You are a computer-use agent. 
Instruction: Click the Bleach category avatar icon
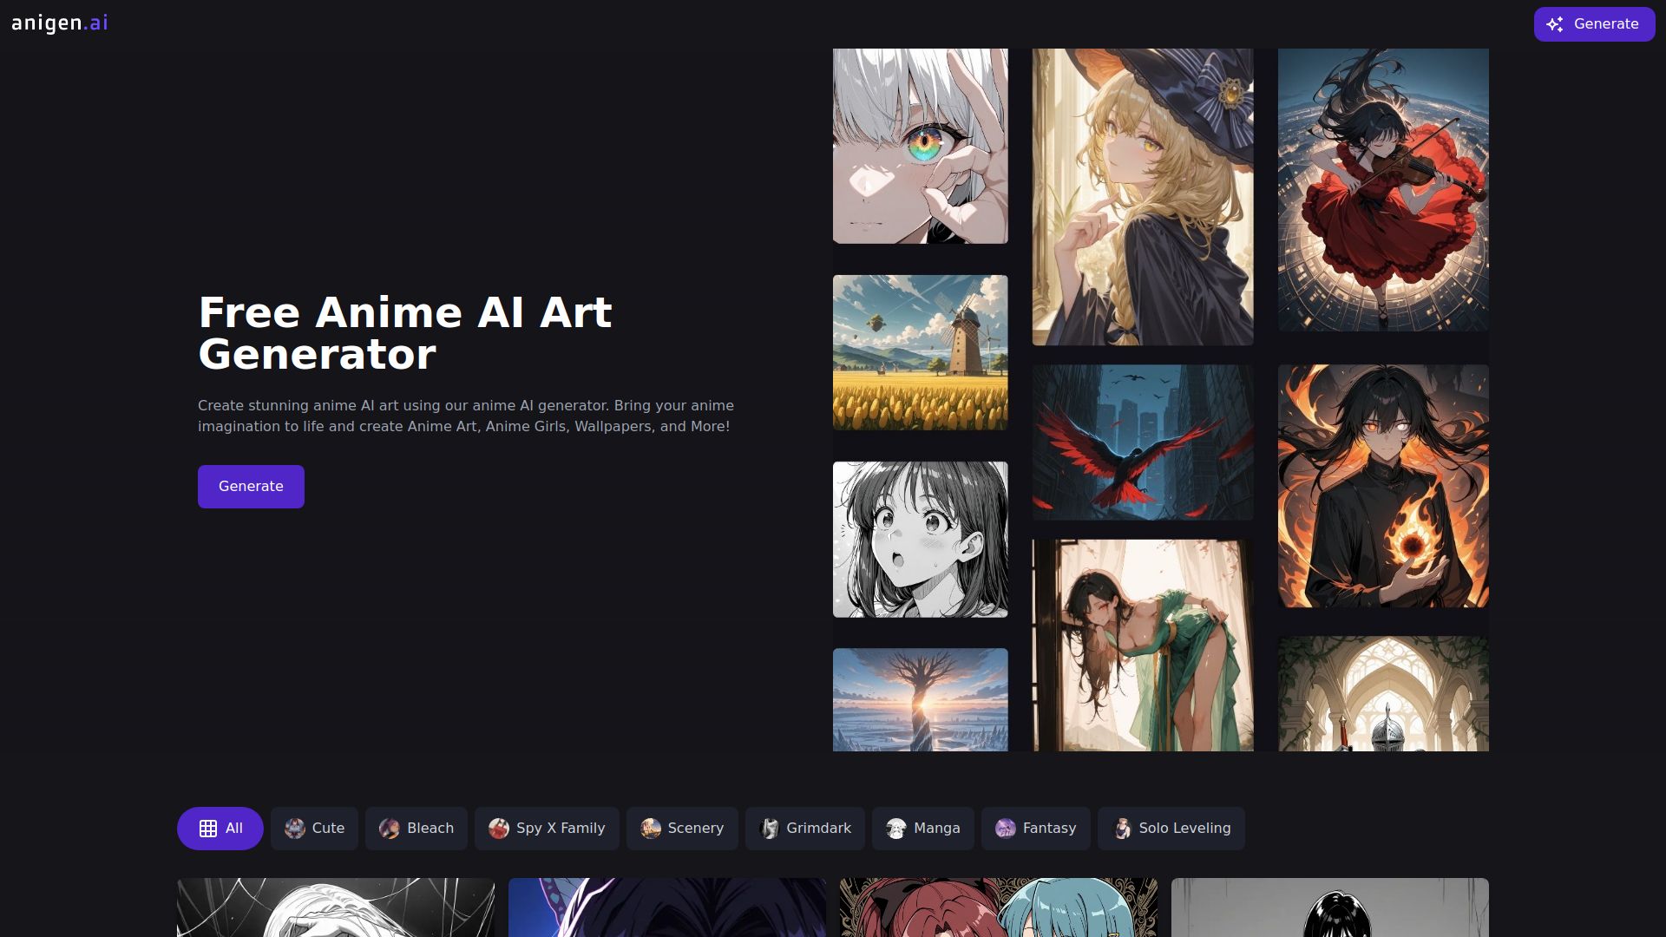click(390, 828)
